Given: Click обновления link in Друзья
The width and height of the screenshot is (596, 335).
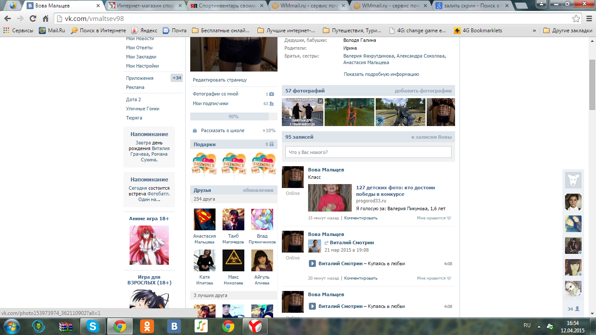Looking at the screenshot, I should tap(258, 190).
